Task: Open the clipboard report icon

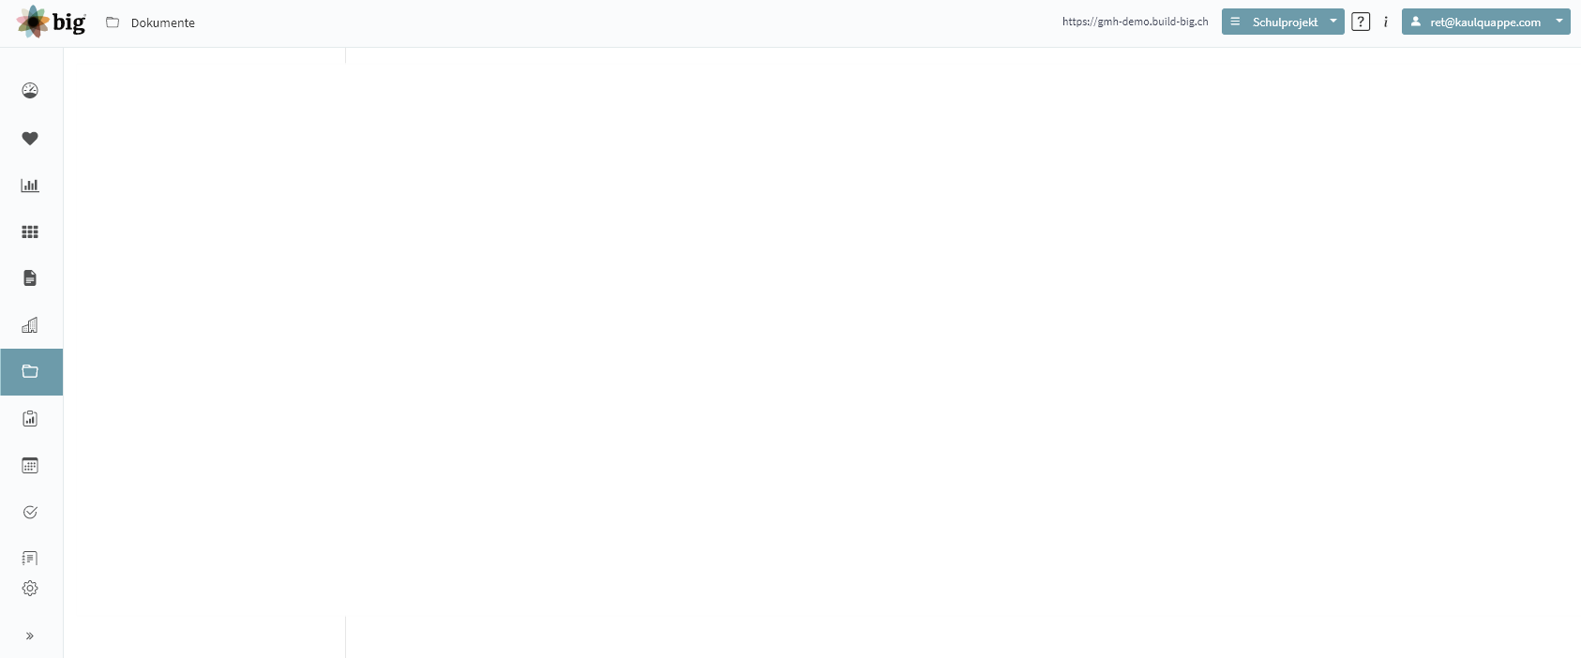Action: [x=30, y=419]
